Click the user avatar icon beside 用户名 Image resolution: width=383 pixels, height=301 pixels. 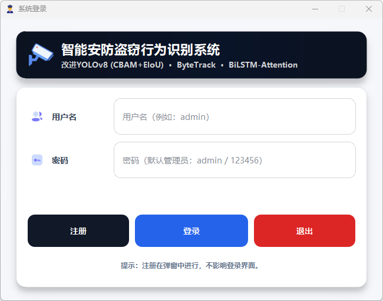(x=37, y=116)
